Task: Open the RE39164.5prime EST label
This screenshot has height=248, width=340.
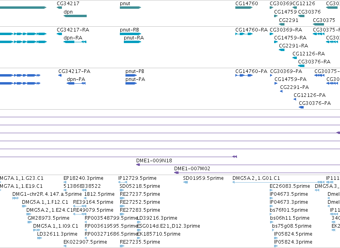Action: (93, 202)
